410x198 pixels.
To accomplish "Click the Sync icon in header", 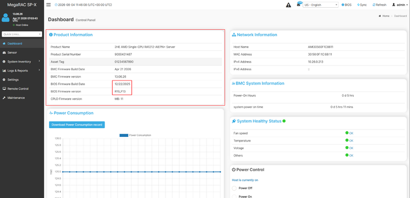I will [358, 5].
